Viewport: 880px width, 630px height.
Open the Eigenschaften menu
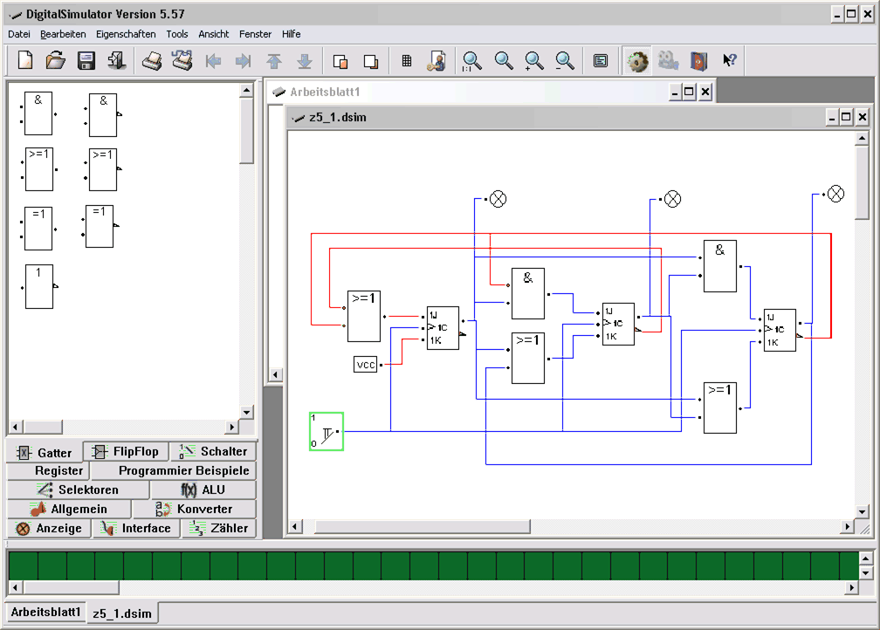coord(126,34)
